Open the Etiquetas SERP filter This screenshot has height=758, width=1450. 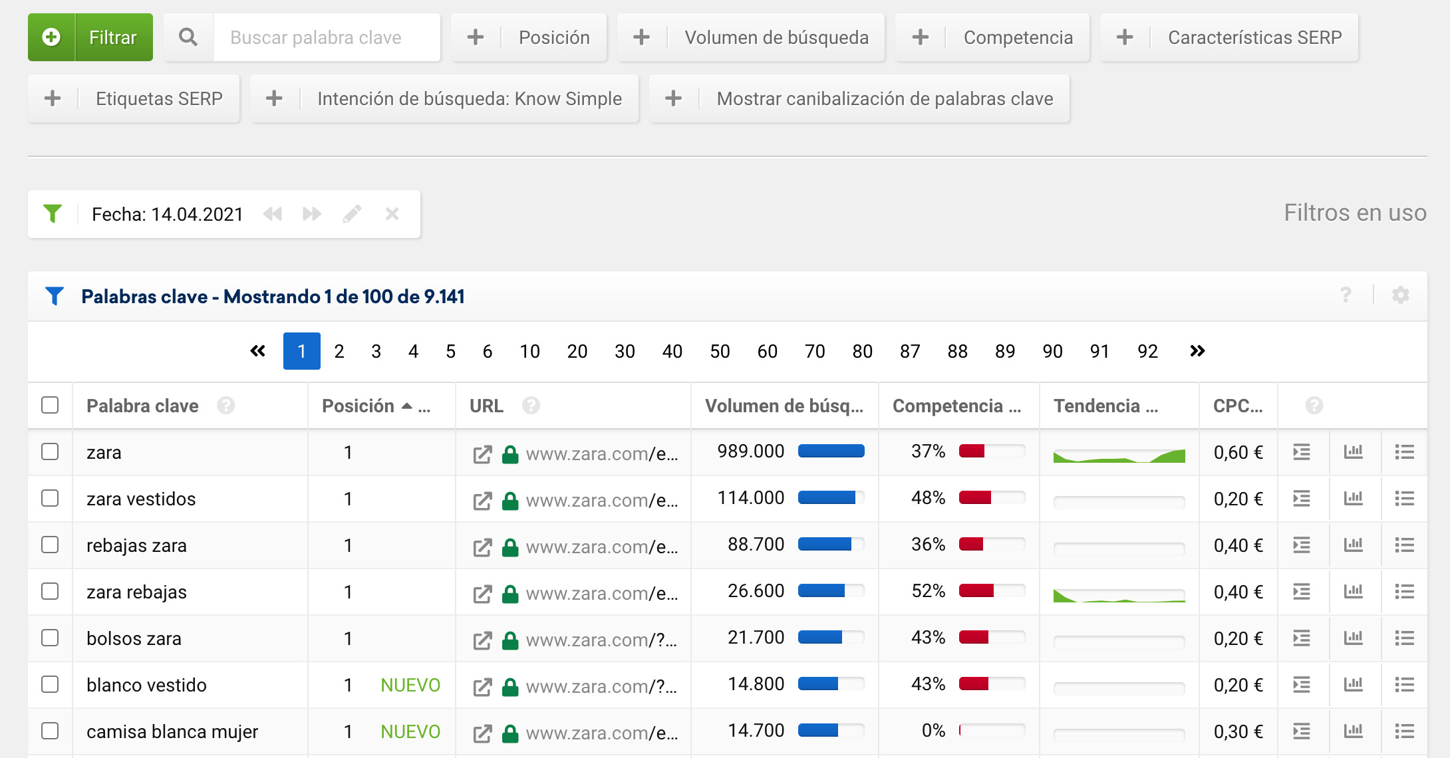134,98
